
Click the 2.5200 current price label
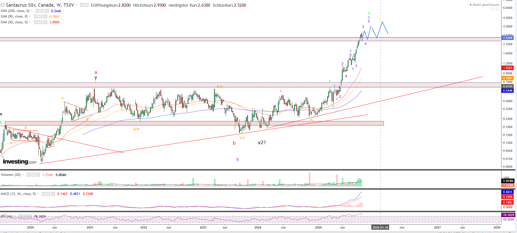click(x=508, y=38)
